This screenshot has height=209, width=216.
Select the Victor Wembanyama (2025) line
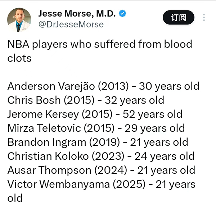(x=102, y=191)
